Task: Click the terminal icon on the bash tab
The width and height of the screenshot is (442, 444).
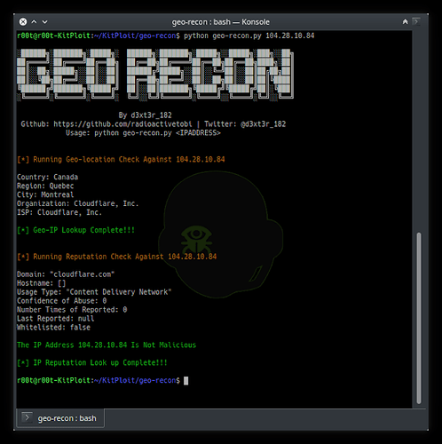Action: click(x=27, y=417)
